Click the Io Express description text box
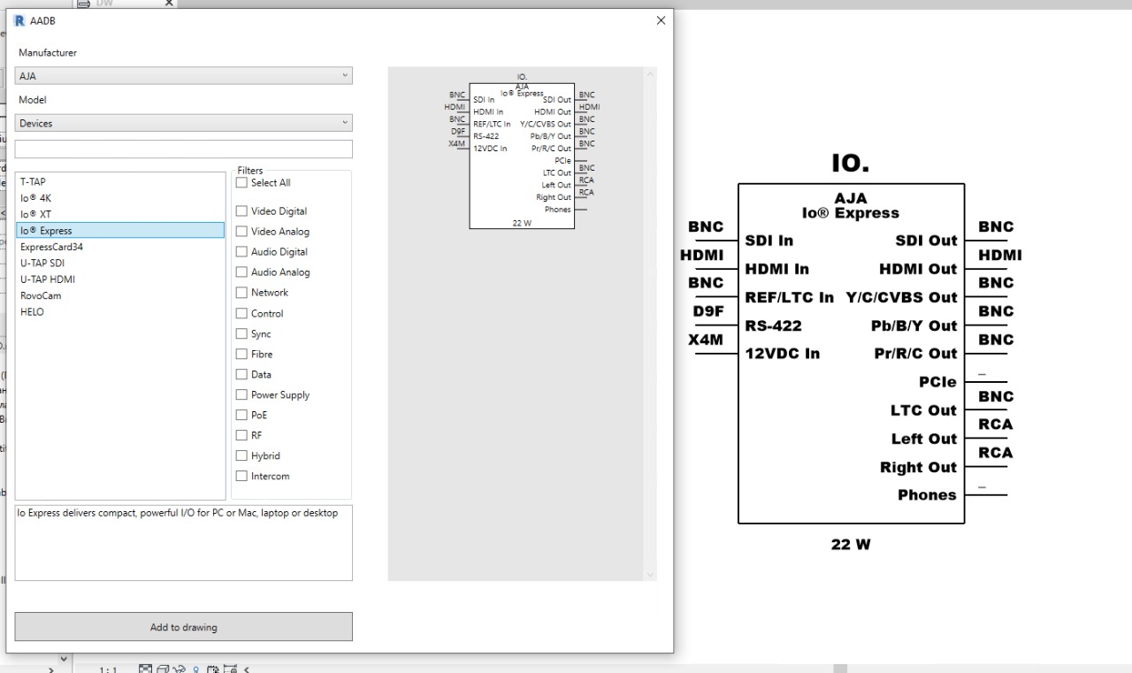 [x=184, y=543]
